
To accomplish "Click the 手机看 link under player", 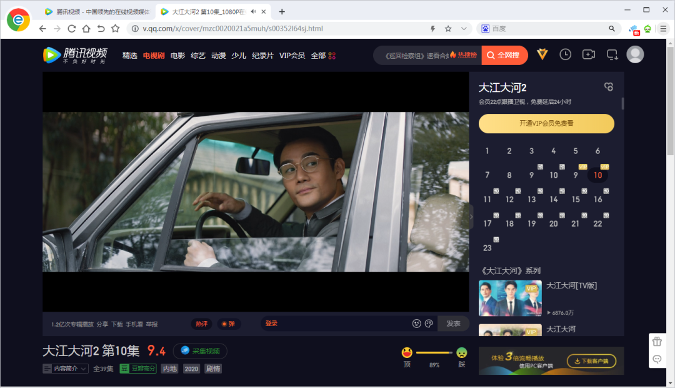I will (134, 324).
